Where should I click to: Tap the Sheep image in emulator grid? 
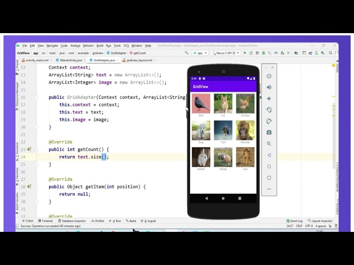click(223, 157)
